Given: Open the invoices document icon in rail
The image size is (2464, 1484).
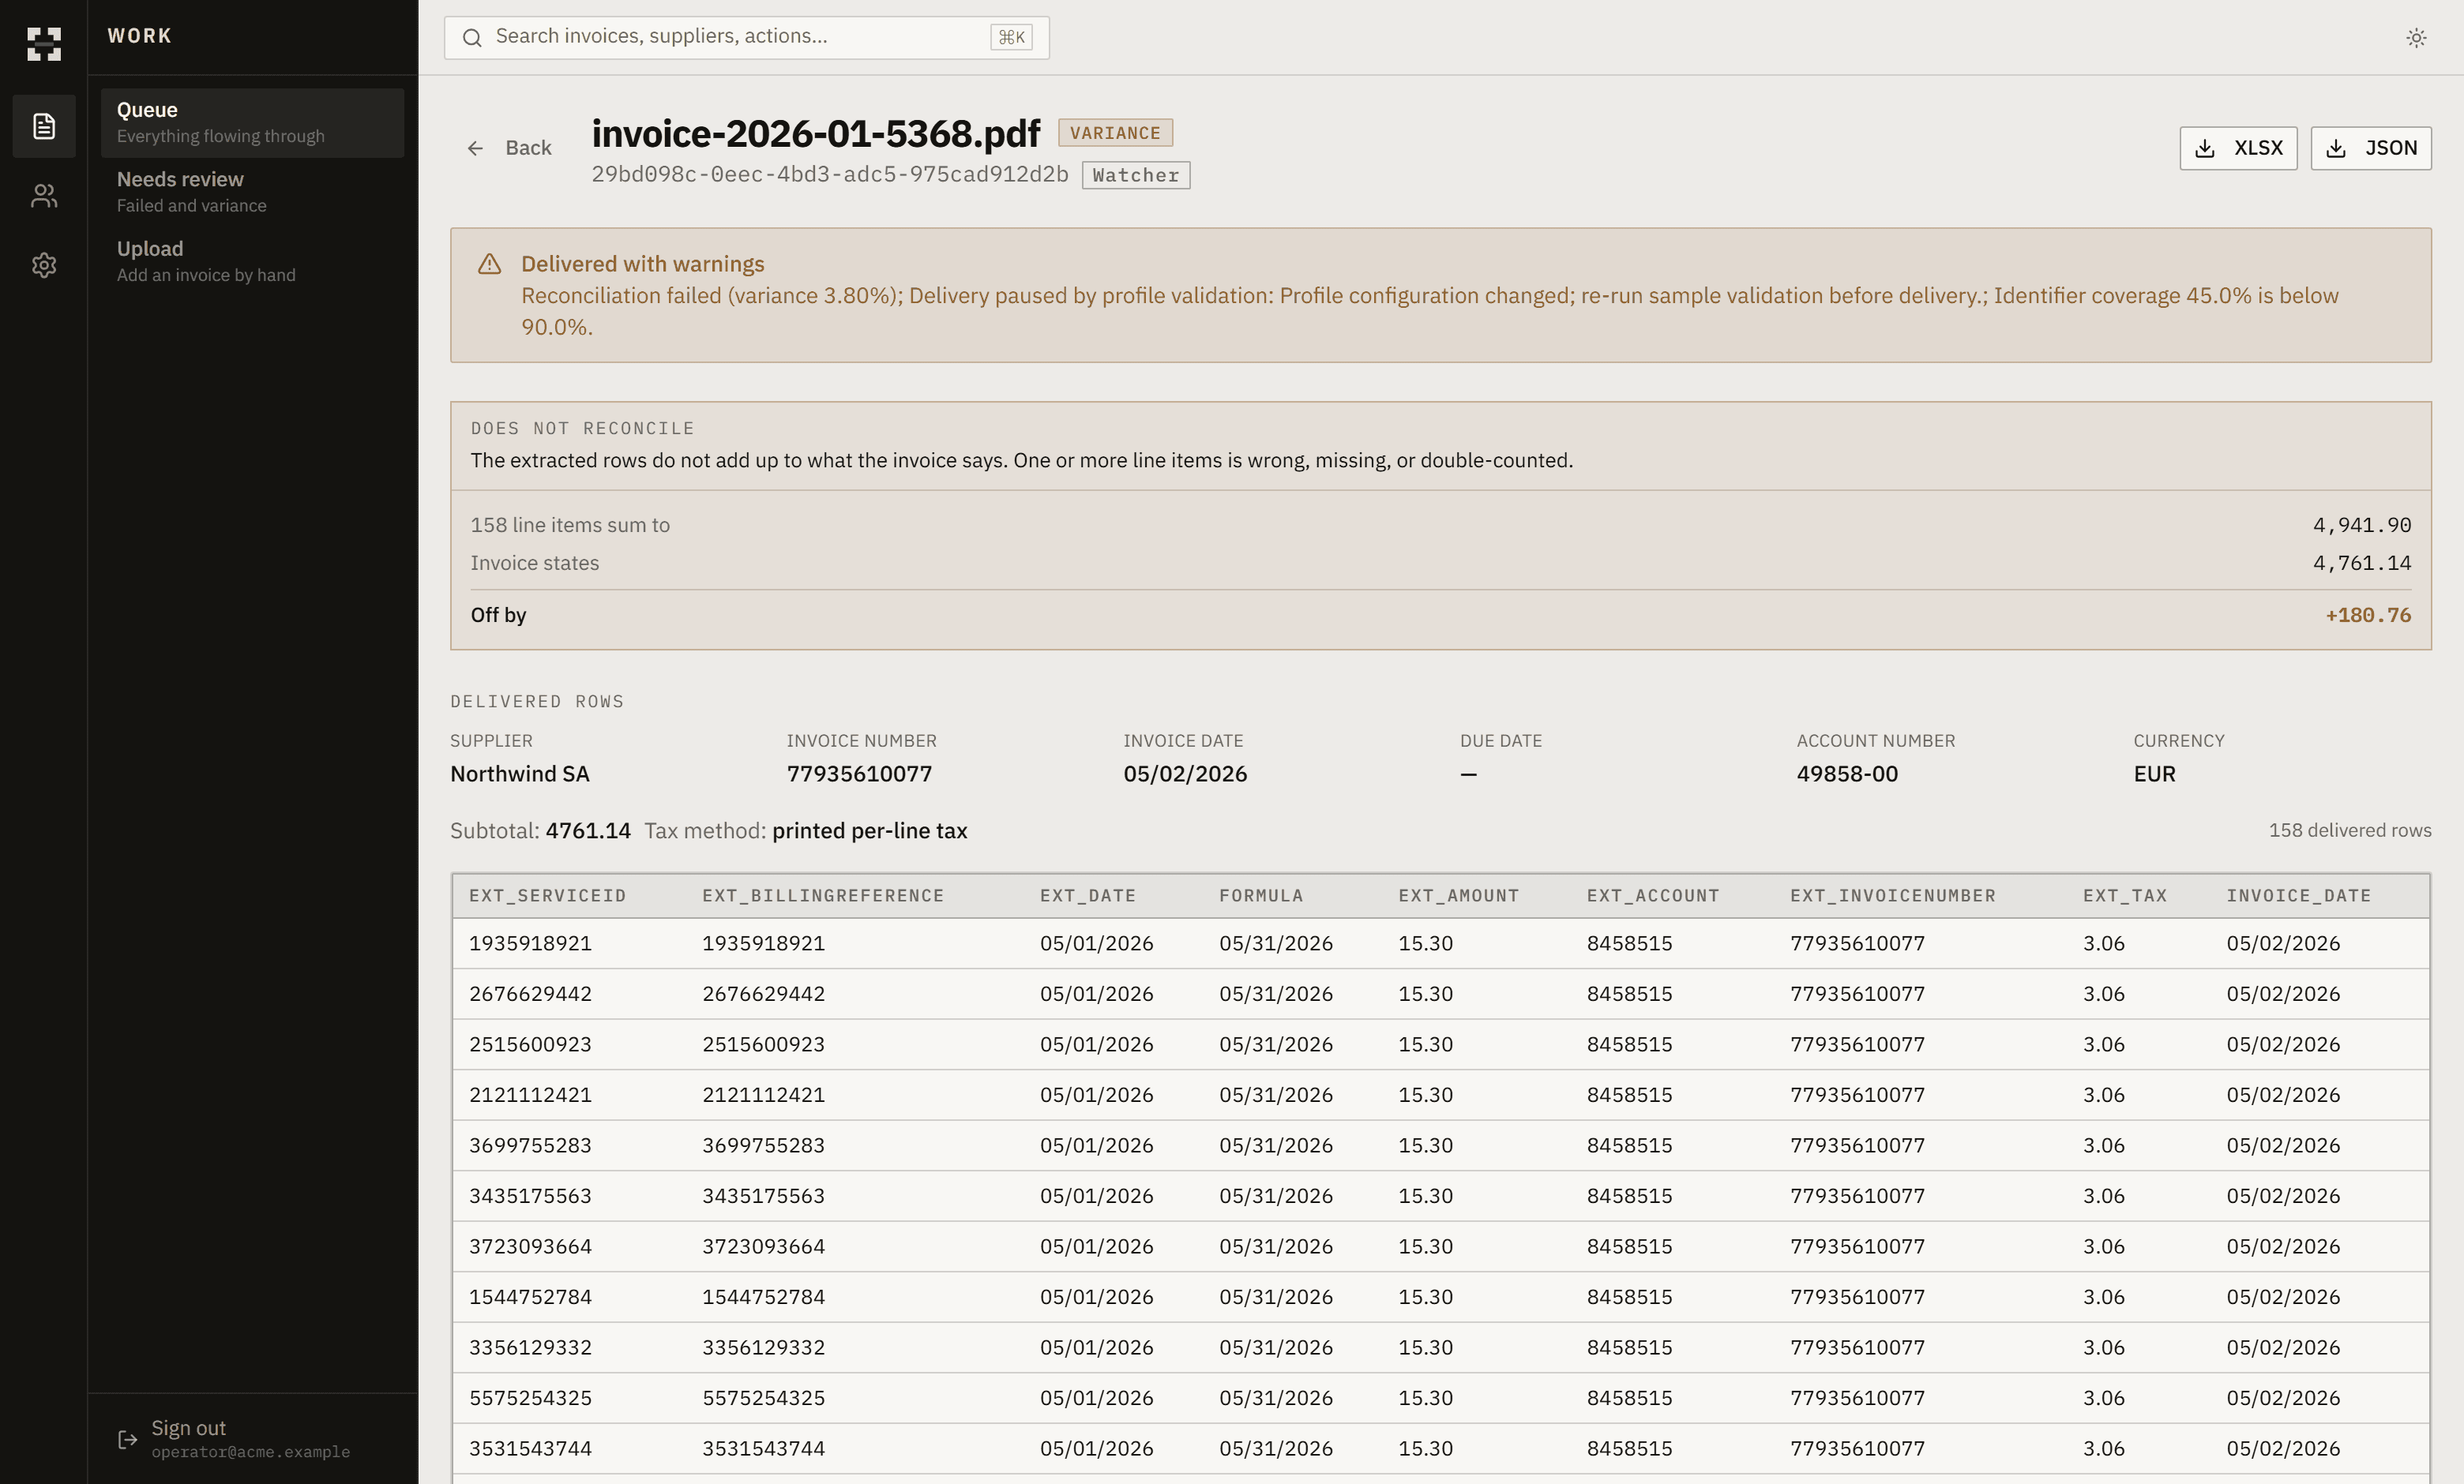Looking at the screenshot, I should (x=43, y=126).
